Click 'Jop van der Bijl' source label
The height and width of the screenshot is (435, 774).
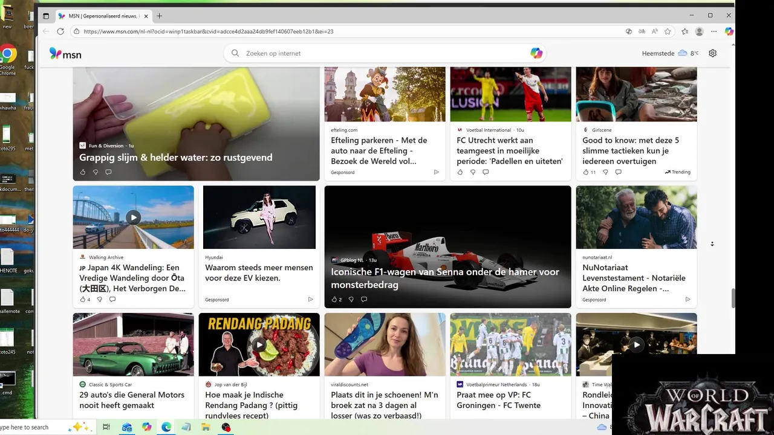(231, 385)
